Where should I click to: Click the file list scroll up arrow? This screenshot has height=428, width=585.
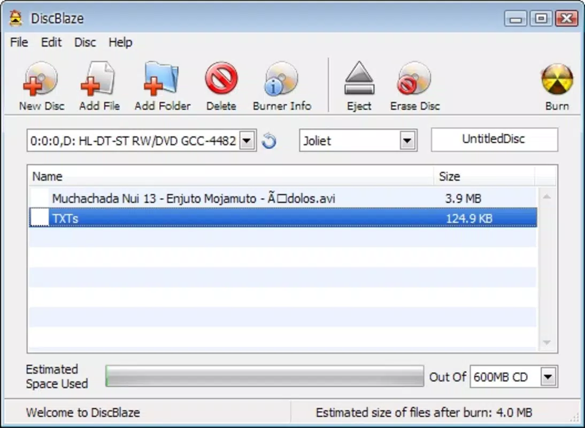click(x=547, y=197)
